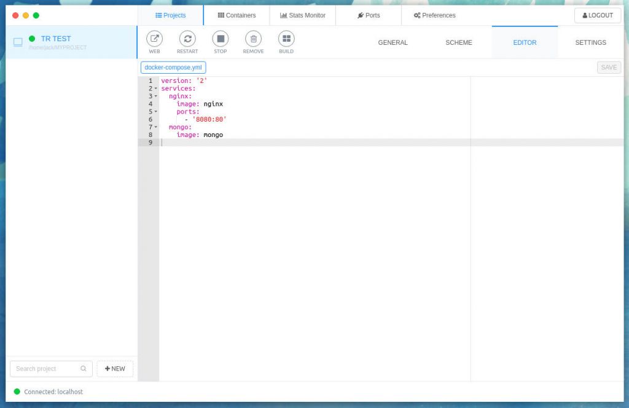629x408 pixels.
Task: Create a project with the NEW button
Action: click(x=115, y=369)
